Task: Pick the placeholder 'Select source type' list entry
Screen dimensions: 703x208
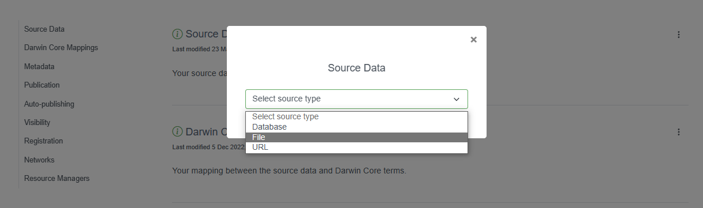Action: tap(356, 116)
